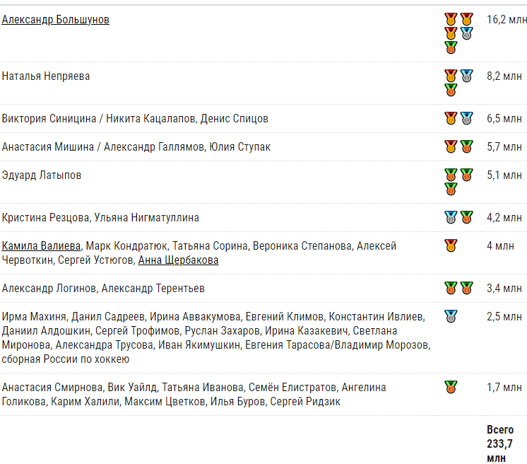Click the name Эдуард Латыпов
The width and height of the screenshot is (527, 464).
point(42,175)
